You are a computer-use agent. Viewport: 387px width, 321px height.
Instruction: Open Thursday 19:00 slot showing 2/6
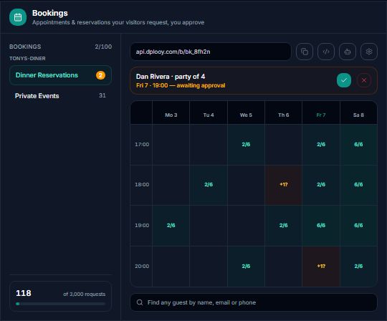coord(284,226)
